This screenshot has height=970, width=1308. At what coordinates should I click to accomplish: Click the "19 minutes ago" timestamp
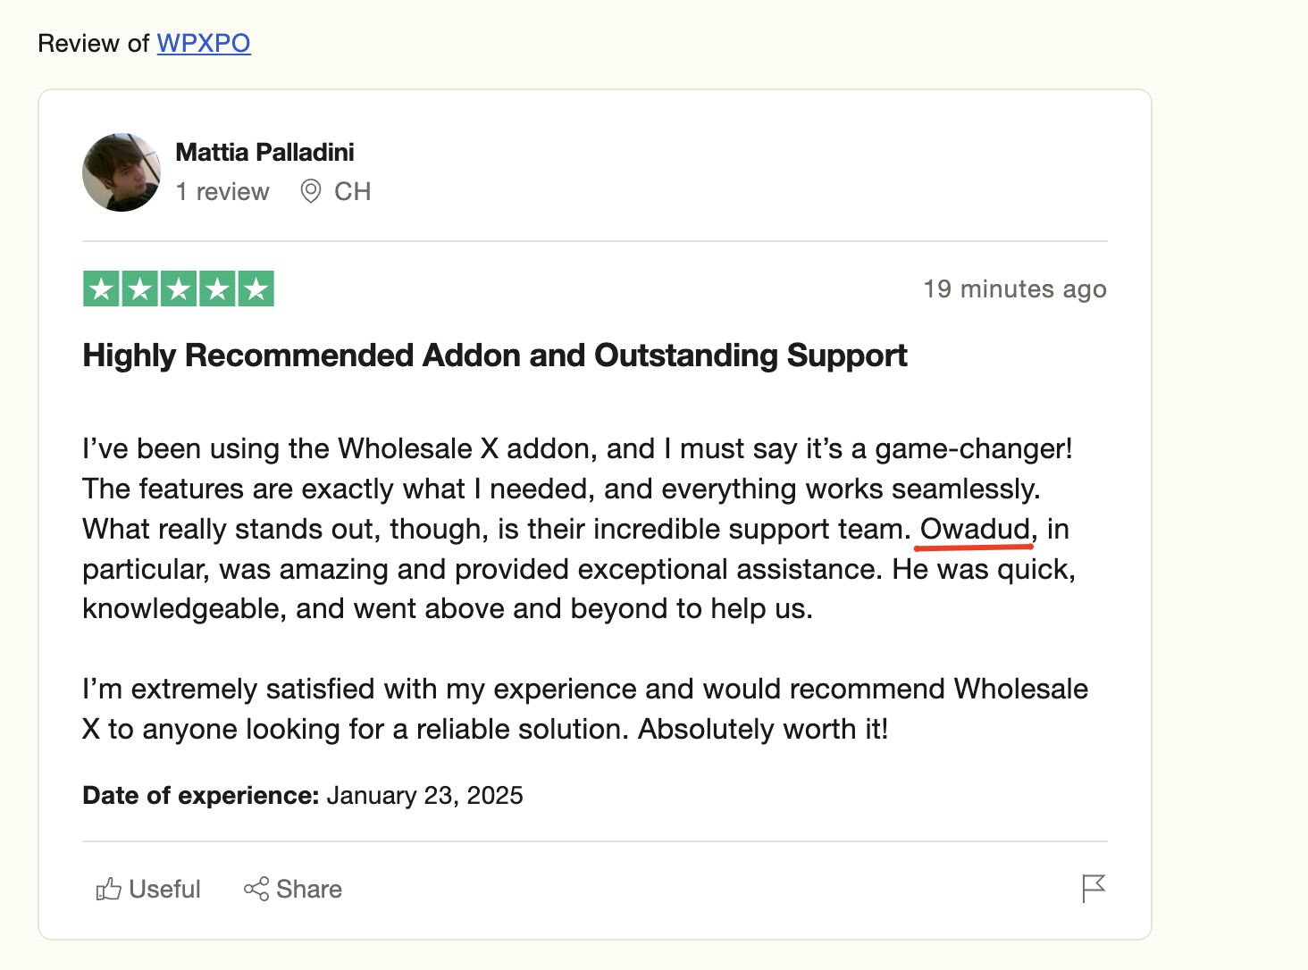tap(1014, 288)
